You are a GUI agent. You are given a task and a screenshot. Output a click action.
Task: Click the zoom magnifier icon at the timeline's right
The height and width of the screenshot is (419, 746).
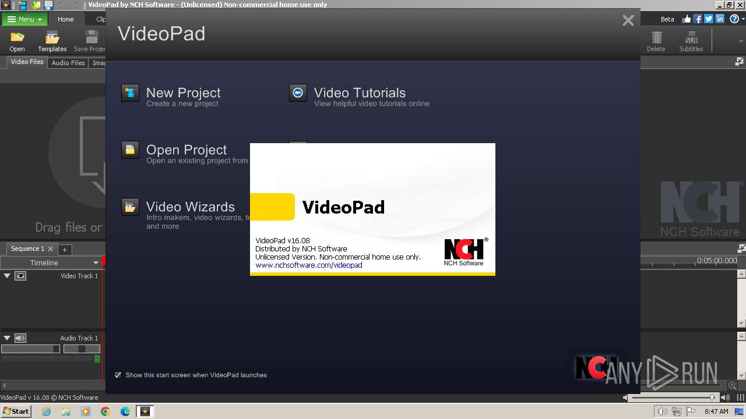click(733, 385)
